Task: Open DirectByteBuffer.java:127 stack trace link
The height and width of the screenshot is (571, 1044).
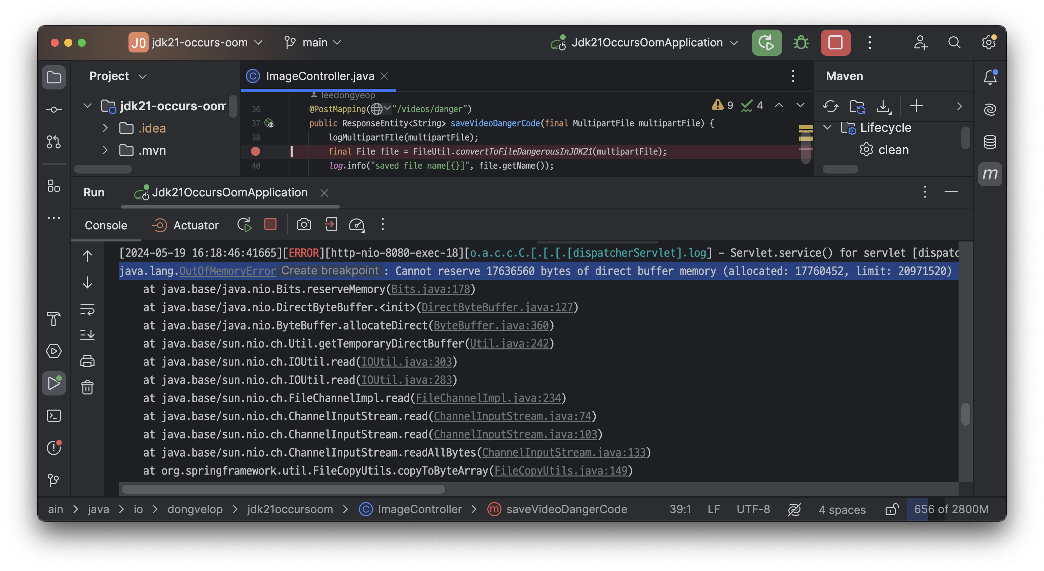Action: [x=497, y=307]
